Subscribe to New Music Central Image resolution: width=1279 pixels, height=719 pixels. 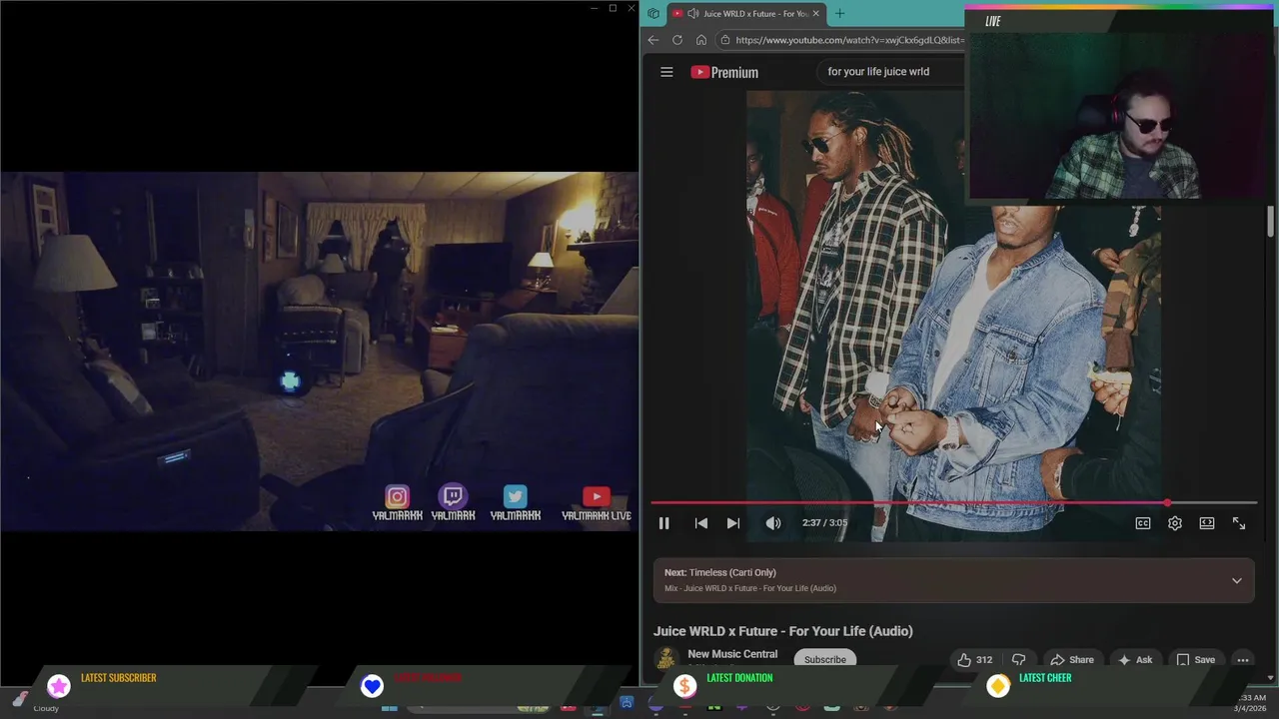825,659
